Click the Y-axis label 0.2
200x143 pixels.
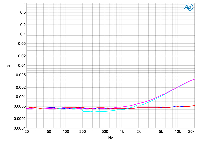point(23,25)
